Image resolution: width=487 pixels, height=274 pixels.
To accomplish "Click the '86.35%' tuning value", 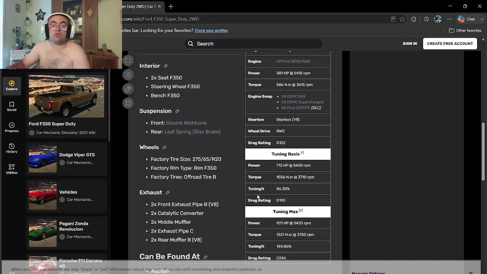I will pyautogui.click(x=283, y=189).
